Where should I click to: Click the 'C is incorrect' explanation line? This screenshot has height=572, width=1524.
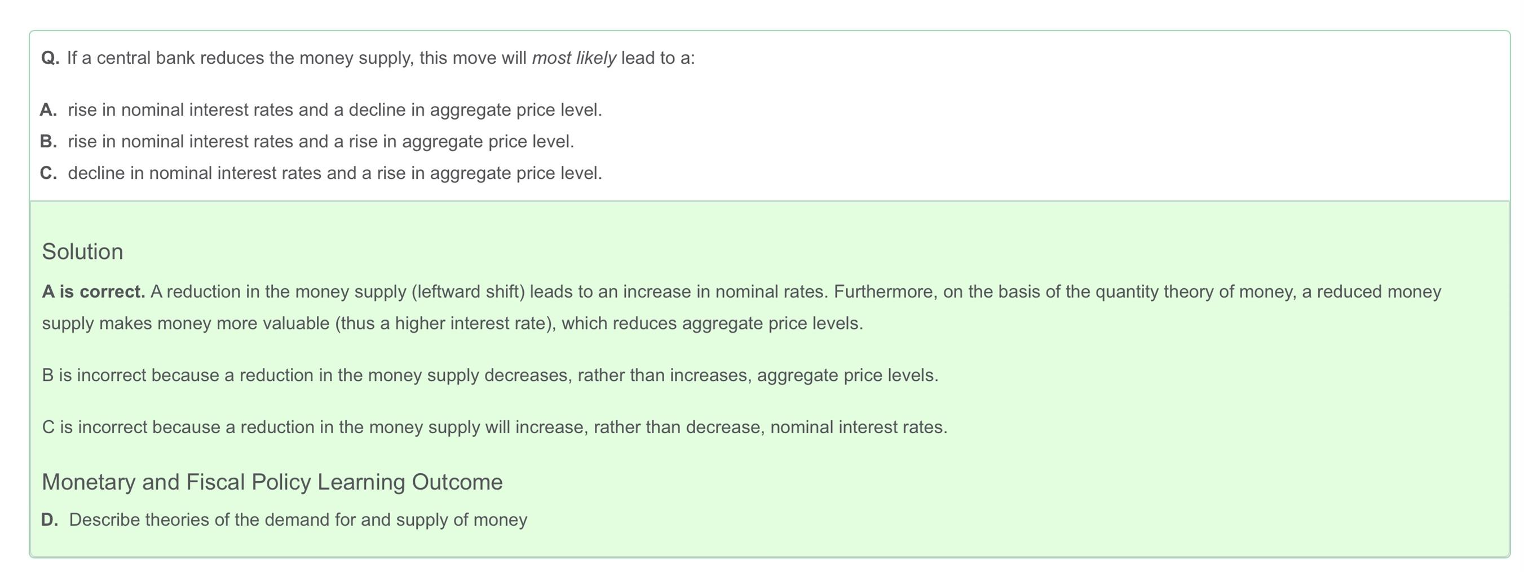pos(494,428)
